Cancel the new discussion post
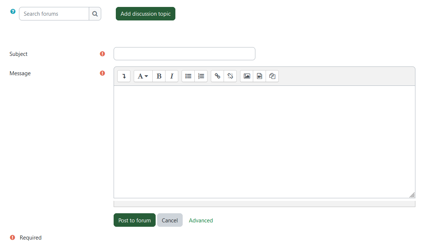426x241 pixels. (x=170, y=220)
